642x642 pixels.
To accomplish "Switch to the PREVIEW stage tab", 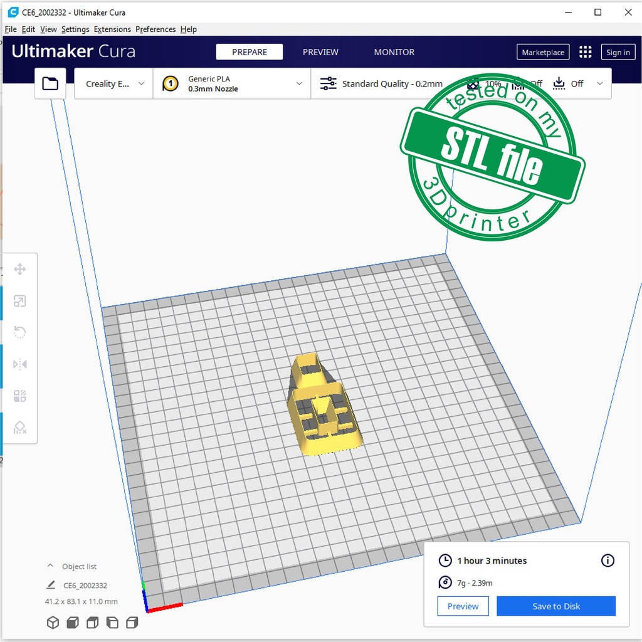I will coord(320,52).
